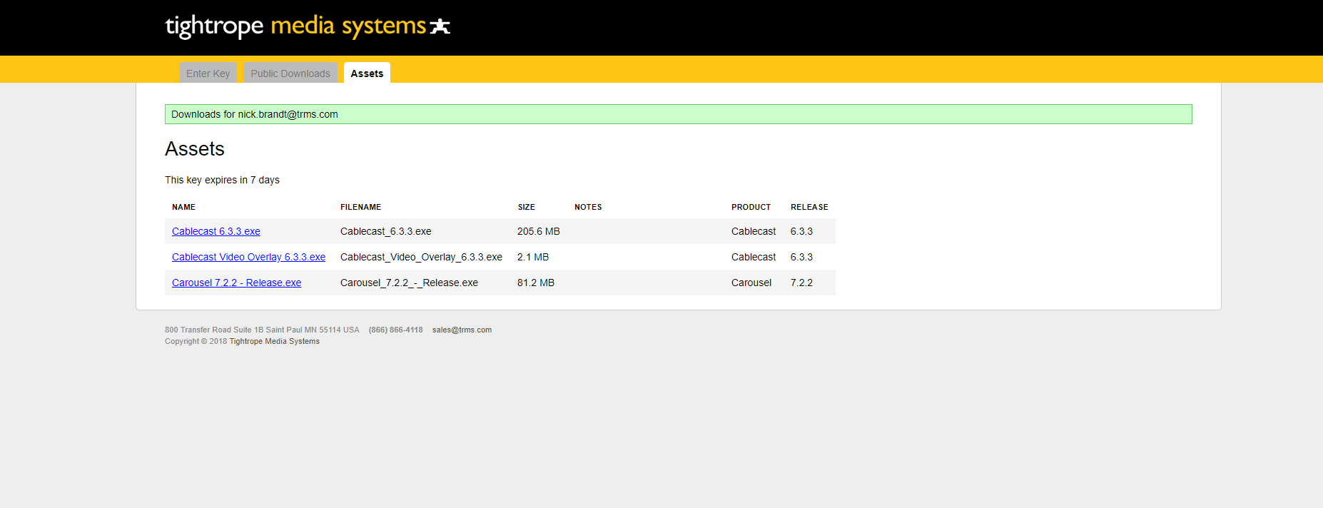
Task: Click the sales@trms.com email link
Action: click(x=462, y=330)
